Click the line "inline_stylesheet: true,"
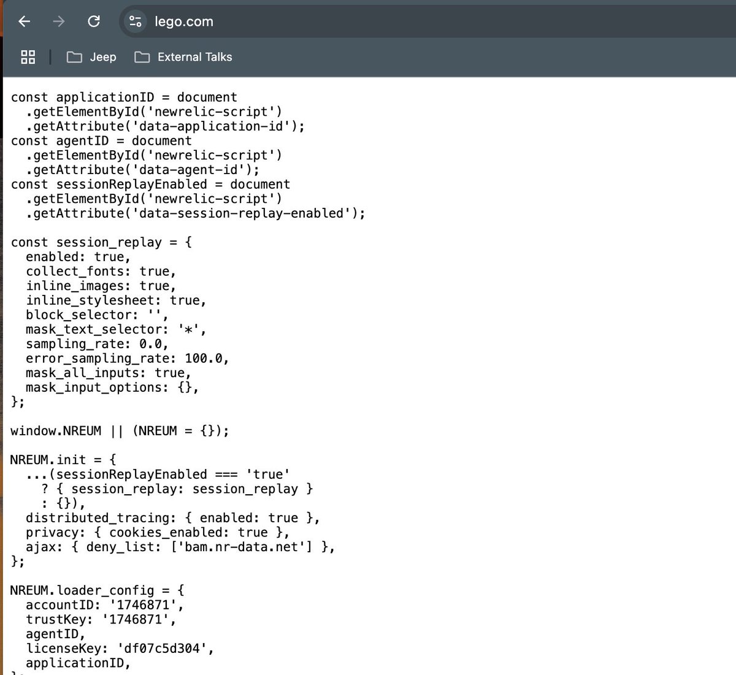 116,300
